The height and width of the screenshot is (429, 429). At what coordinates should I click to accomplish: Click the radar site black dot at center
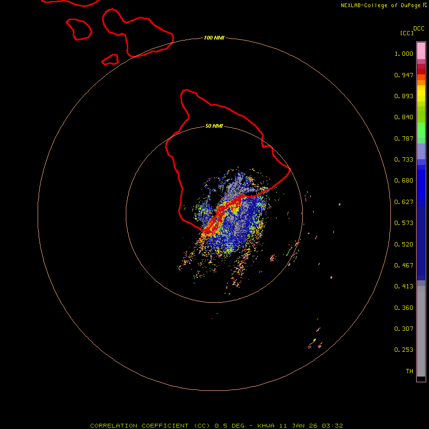pyautogui.click(x=214, y=213)
